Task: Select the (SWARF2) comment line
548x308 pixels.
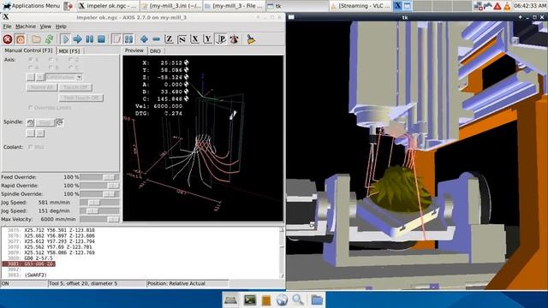Action: point(35,275)
